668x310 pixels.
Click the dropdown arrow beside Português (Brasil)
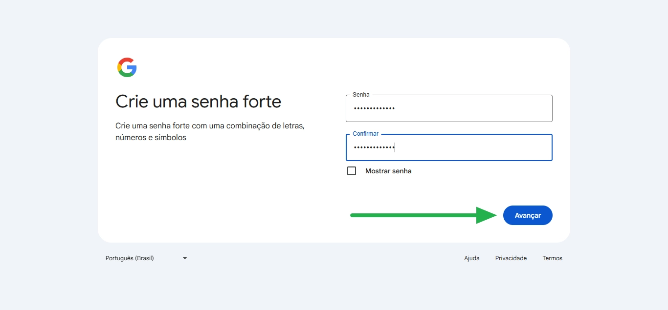pos(184,258)
